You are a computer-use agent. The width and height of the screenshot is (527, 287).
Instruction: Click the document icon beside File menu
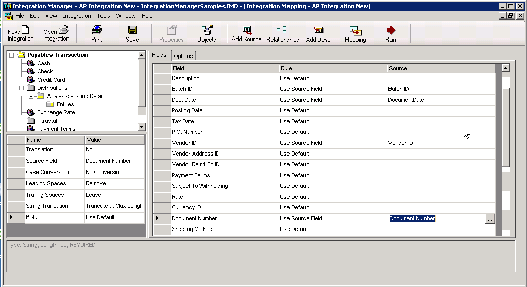pyautogui.click(x=9, y=16)
